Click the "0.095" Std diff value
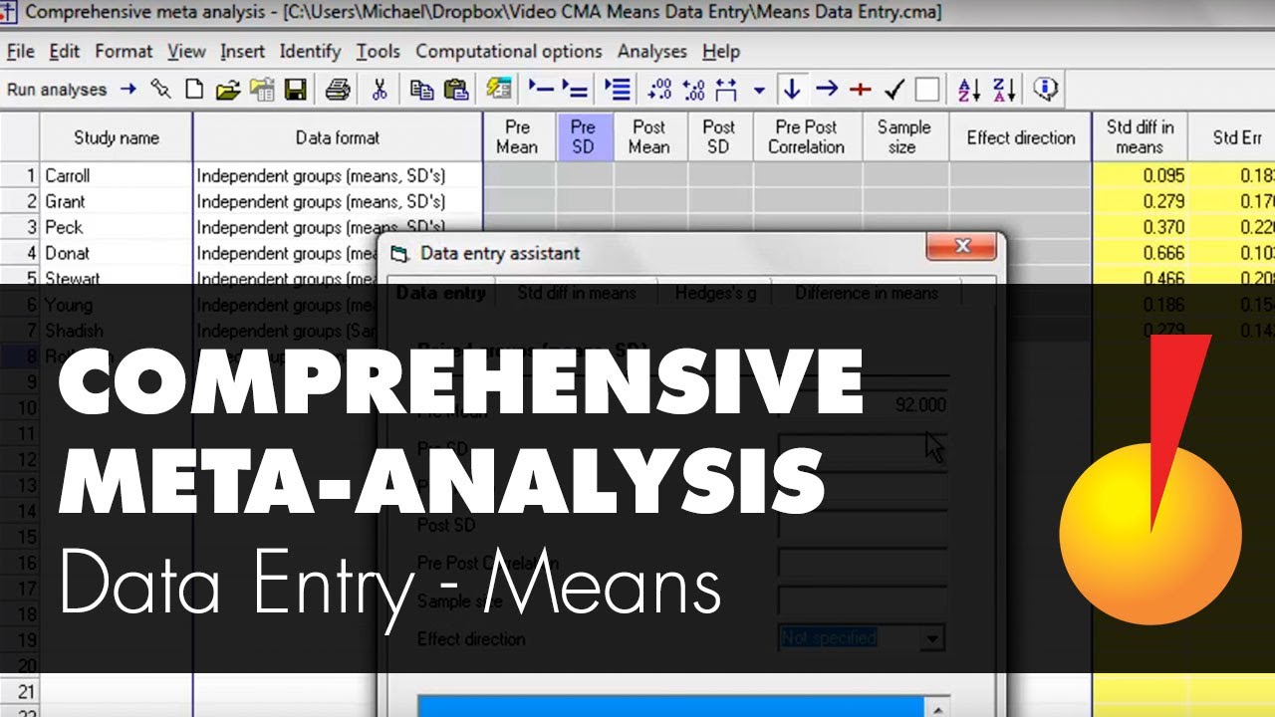Viewport: 1275px width, 717px height. click(1141, 176)
